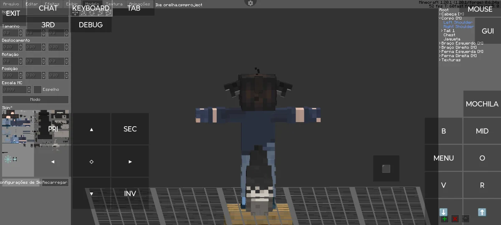The width and height of the screenshot is (501, 225).
Task: Tap the KEYBOARD overlay button
Action: tap(91, 8)
